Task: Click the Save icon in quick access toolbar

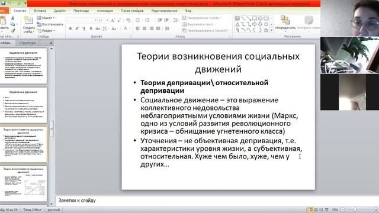Action: pyautogui.click(x=3, y=4)
